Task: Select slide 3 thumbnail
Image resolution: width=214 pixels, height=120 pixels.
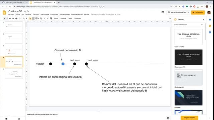Action: (14, 50)
